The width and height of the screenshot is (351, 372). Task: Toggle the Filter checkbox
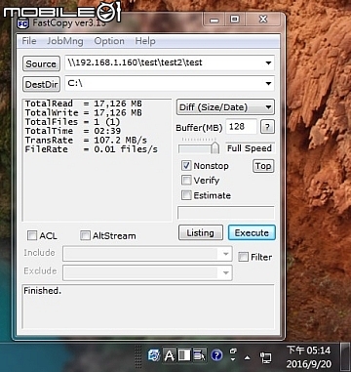coord(243,257)
